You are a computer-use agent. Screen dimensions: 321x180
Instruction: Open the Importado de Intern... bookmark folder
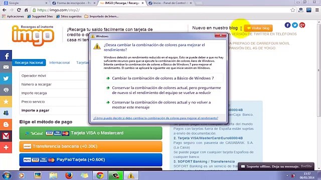(x=101, y=16)
